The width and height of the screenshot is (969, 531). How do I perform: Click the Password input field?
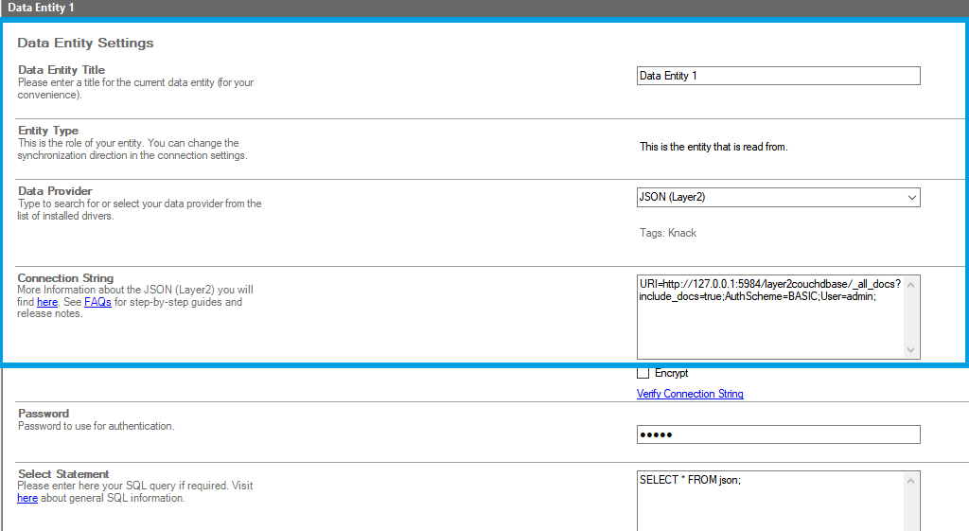(x=777, y=434)
